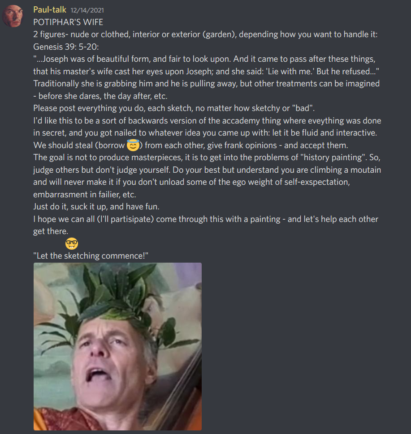Click the line beginning 'Traditionally she is grabbing him'

tap(206, 84)
